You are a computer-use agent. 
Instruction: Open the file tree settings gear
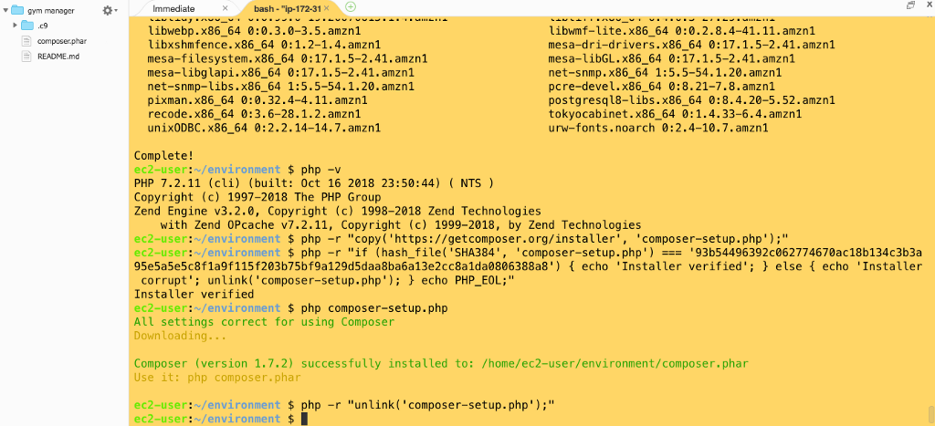[x=109, y=10]
